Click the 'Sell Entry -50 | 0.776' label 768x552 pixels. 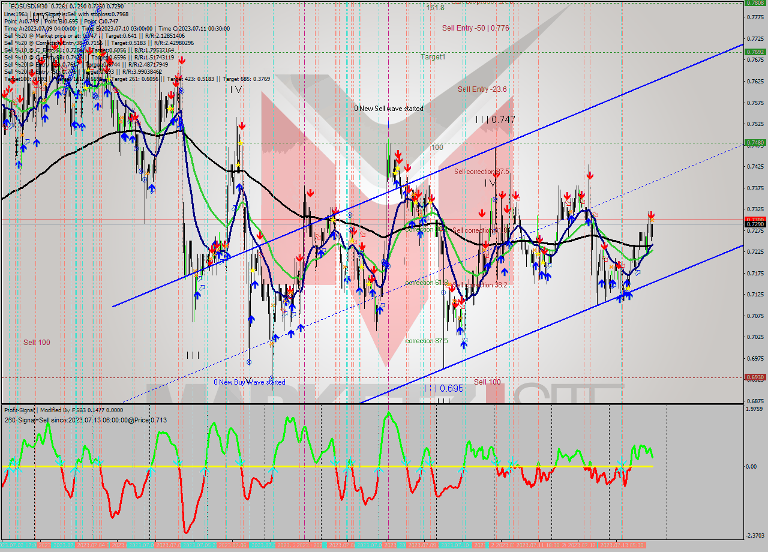coord(475,28)
